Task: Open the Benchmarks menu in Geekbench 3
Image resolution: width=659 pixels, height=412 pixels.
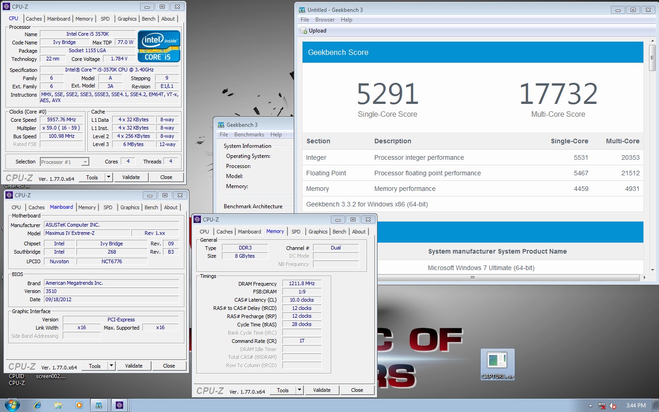Action: tap(249, 135)
